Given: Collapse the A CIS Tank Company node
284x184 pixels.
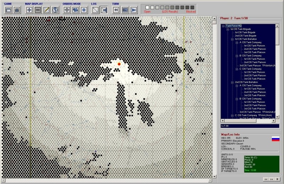Looking at the screenshot, I should 237,42.
